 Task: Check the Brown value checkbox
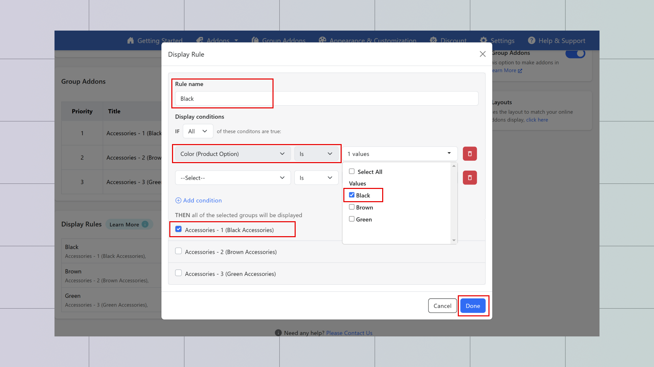tap(352, 207)
